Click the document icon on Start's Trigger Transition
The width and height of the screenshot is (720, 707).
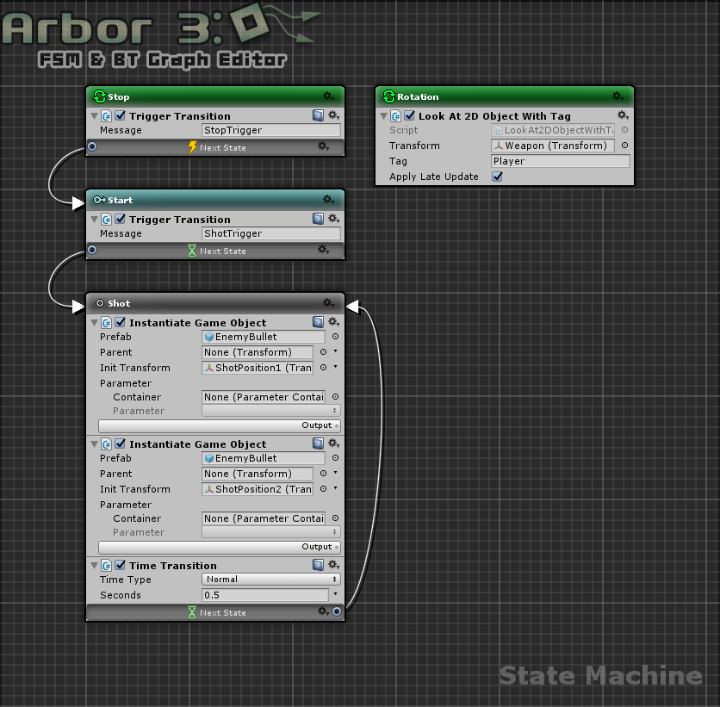[x=320, y=218]
